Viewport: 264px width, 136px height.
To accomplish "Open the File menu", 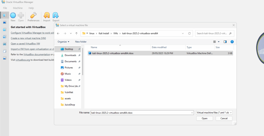I will (x=5, y=8).
